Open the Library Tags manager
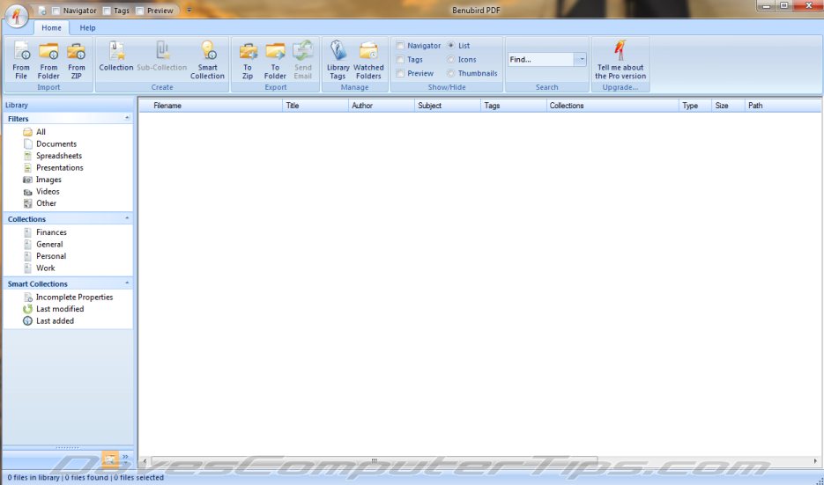The width and height of the screenshot is (824, 485). [338, 60]
